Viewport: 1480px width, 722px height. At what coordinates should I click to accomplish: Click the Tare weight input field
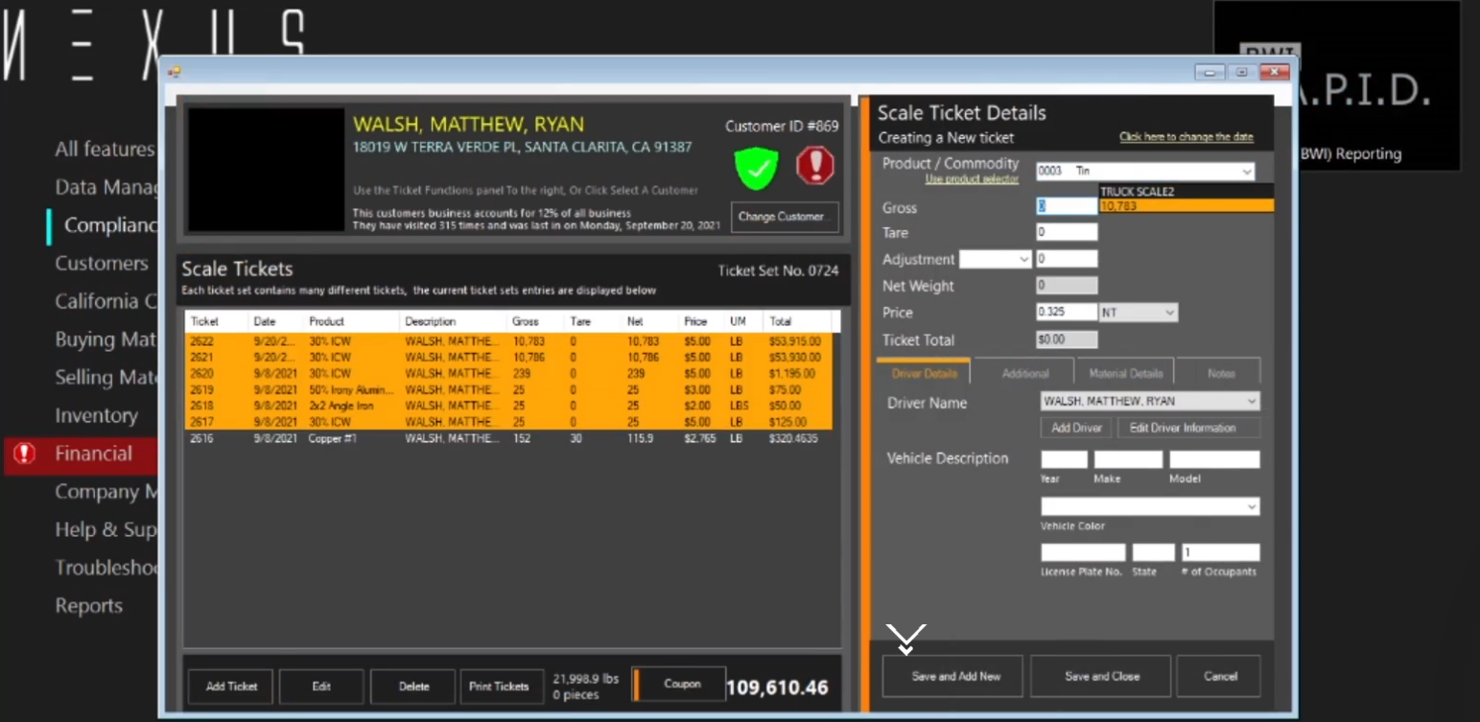[x=1066, y=233]
